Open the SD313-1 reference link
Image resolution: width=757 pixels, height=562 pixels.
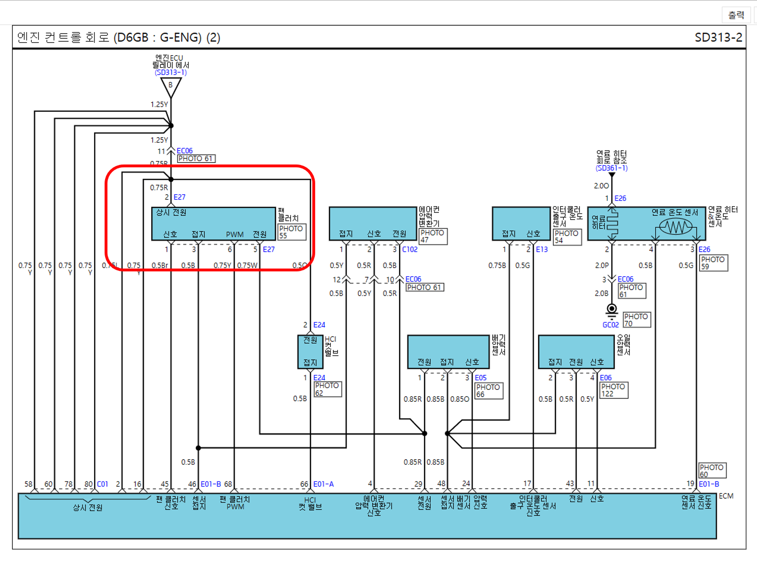coord(171,72)
